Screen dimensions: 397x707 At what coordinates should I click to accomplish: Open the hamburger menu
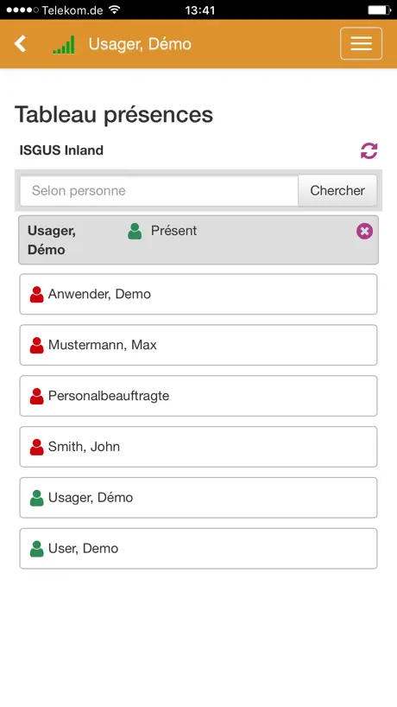[x=361, y=43]
